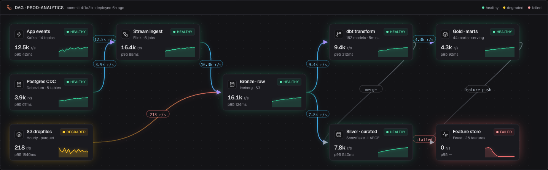Click the 7.8k r/s edge label
Viewport: 548px width, 170px height.
(x=318, y=114)
